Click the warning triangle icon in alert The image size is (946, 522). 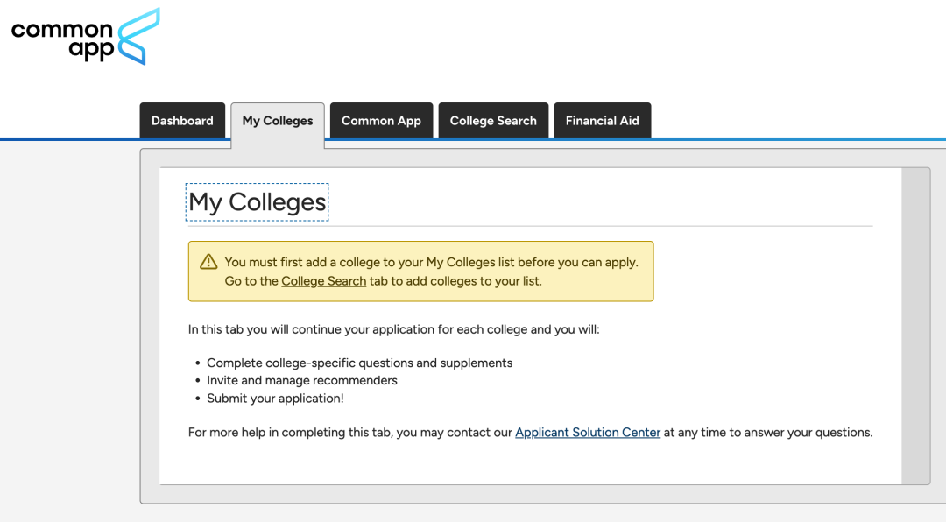click(208, 262)
